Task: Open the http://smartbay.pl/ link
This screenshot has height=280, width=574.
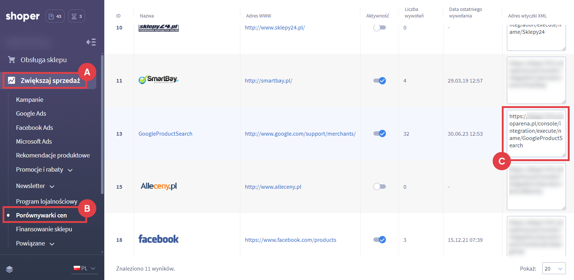Action: coord(269,80)
